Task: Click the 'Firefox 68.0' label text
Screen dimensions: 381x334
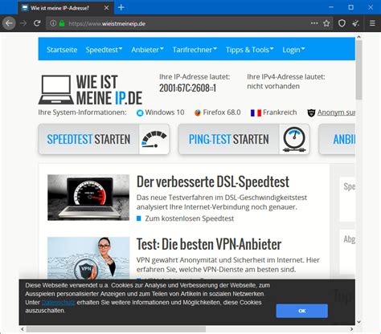Action: tap(222, 112)
